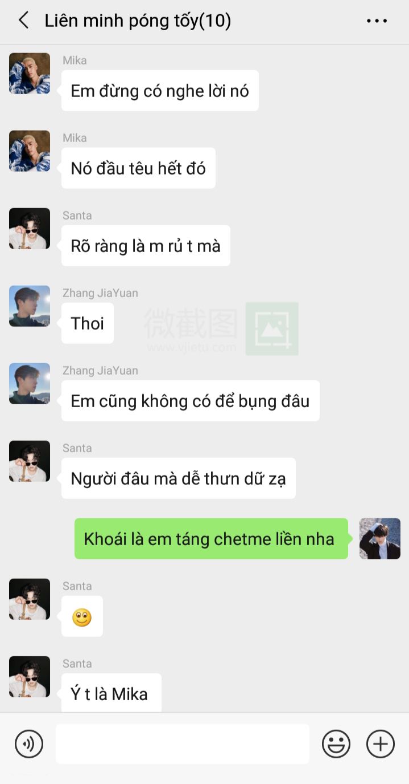Tap the "Ý t là Mika" message

[x=111, y=693]
